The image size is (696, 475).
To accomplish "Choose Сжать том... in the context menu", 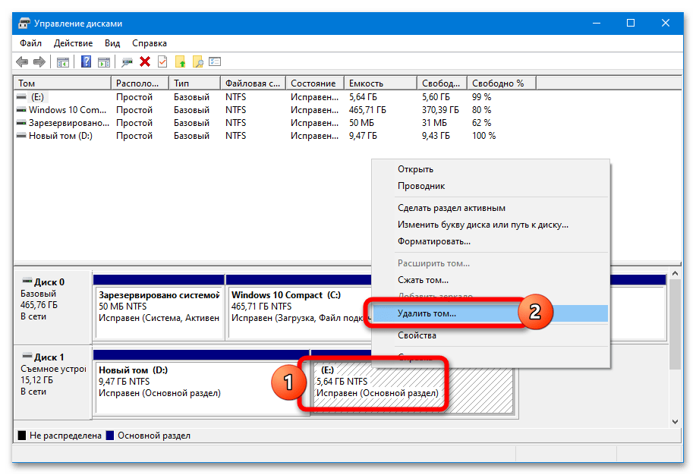I will click(x=490, y=280).
